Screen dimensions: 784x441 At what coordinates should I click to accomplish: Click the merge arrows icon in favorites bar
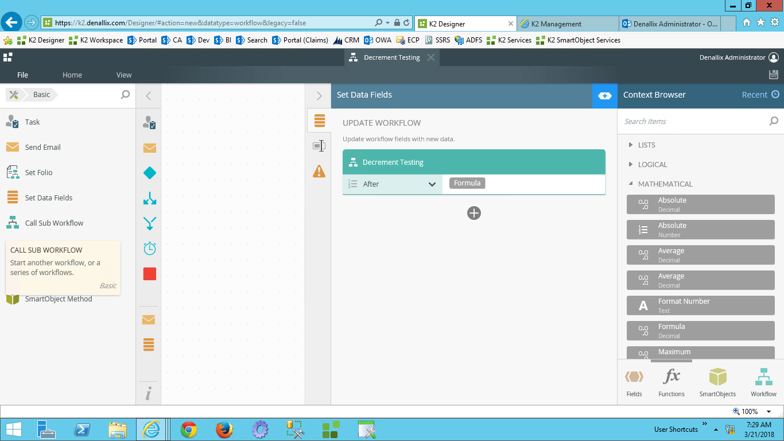(149, 223)
